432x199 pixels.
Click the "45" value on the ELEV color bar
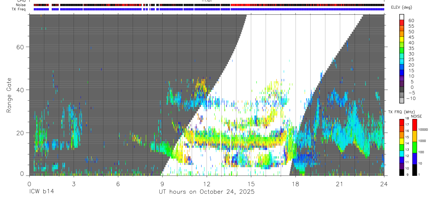pyautogui.click(x=411, y=37)
